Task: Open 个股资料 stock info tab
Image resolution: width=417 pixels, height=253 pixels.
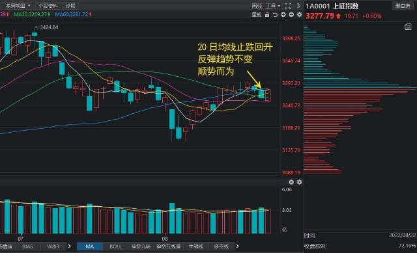Action: [48, 6]
